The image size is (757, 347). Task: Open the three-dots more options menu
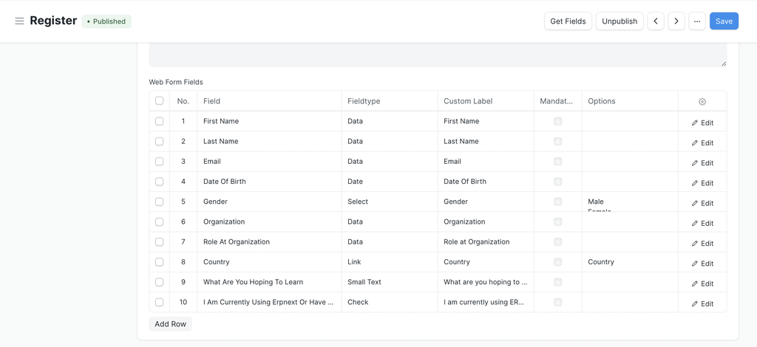click(697, 21)
